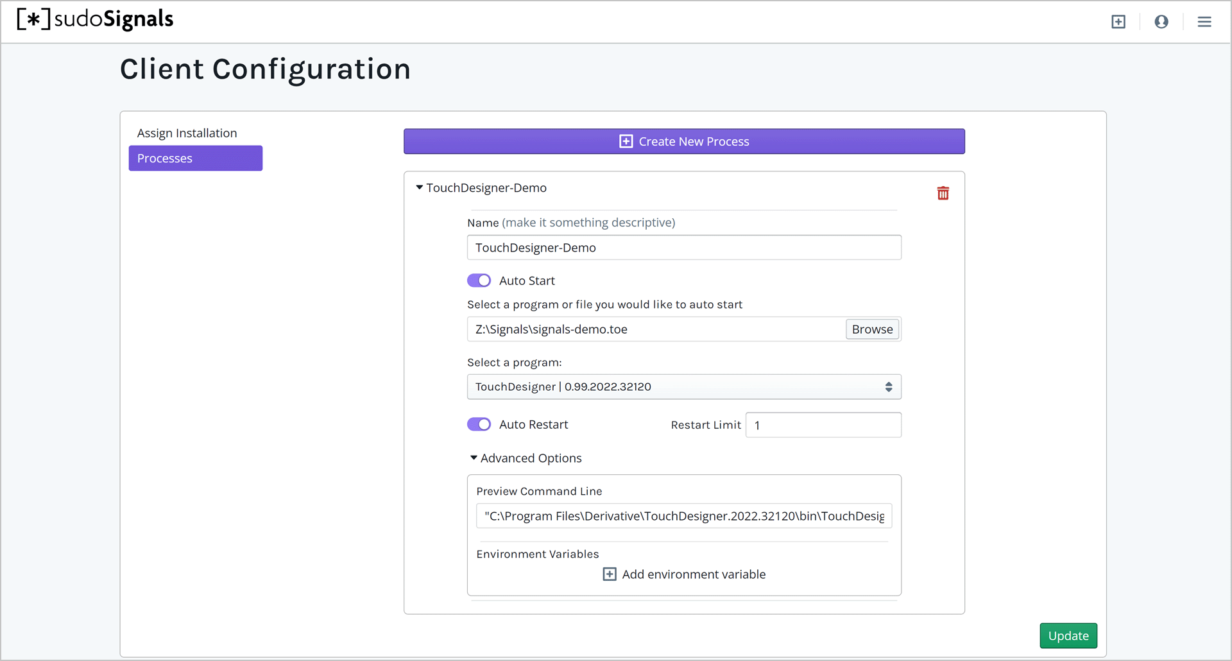The height and width of the screenshot is (661, 1232).
Task: Click Create New Process button
Action: pyautogui.click(x=684, y=141)
